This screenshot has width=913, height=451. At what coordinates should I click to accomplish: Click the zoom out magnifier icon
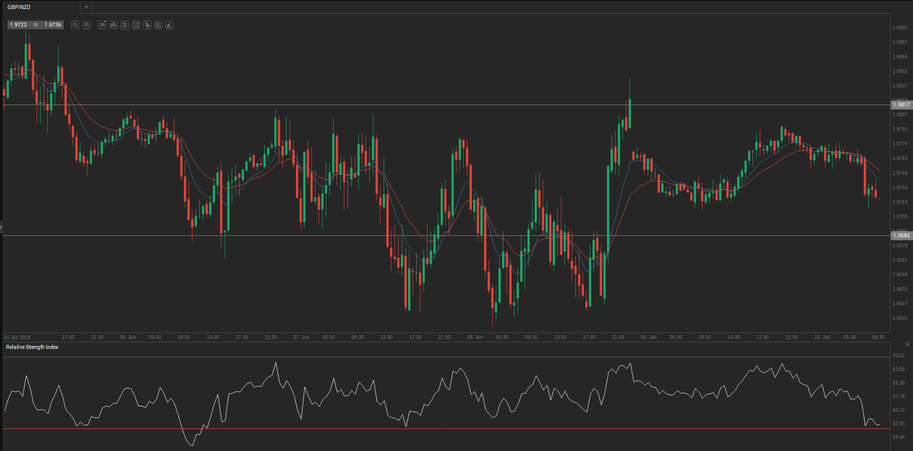click(75, 25)
